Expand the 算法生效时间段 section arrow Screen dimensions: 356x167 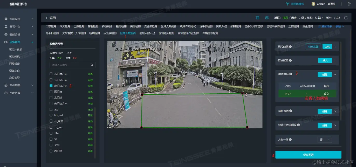click(335, 125)
